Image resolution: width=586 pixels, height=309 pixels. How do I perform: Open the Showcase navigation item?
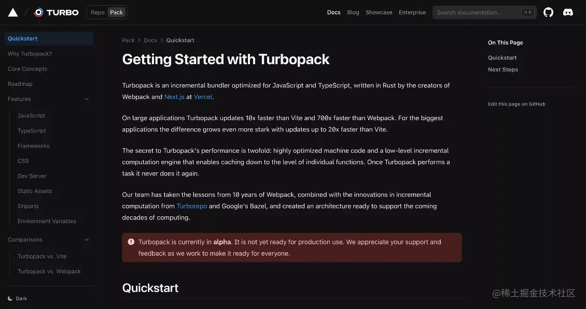pos(379,12)
